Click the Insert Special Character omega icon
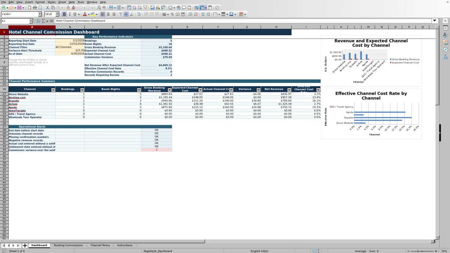Screen dimensions: 450x253 (x=171, y=7)
